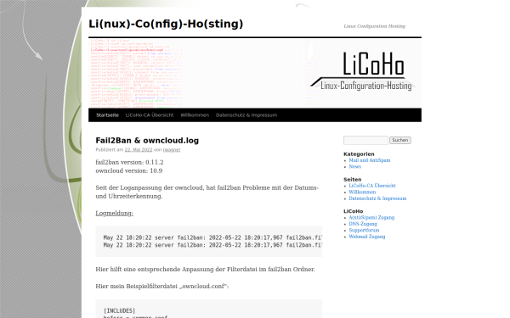Click the LiCoHo header banner image
Viewport: 510px width, 318px height.
pos(255,73)
